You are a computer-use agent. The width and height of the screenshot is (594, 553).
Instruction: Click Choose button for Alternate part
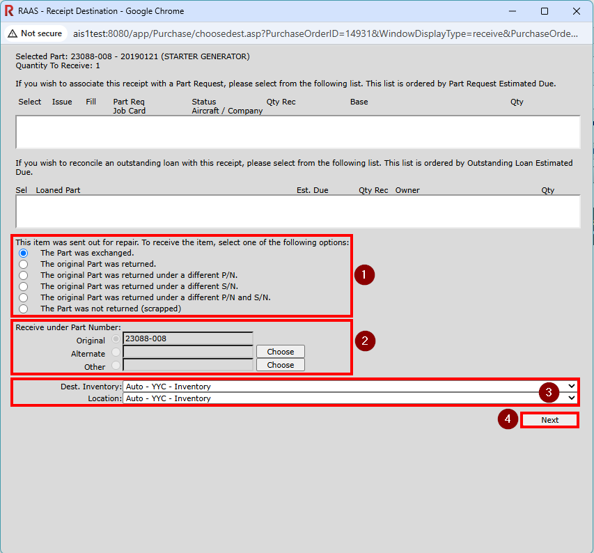coord(281,352)
